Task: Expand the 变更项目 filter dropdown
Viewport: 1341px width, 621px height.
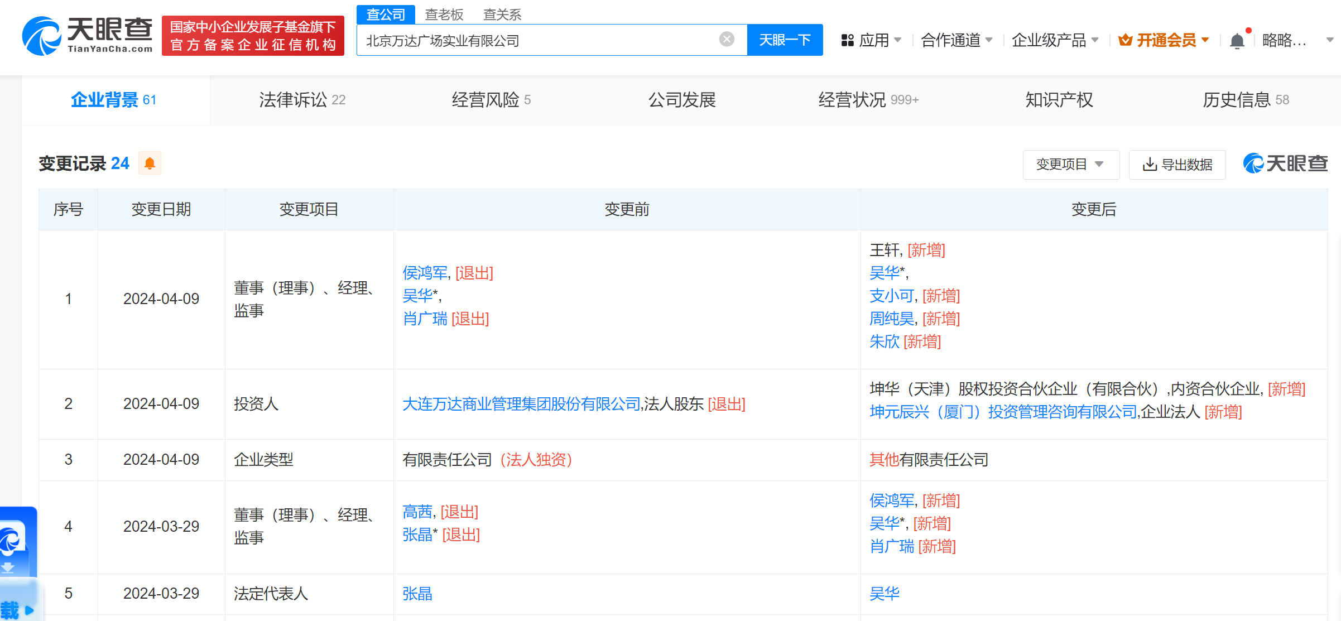Action: [x=1070, y=165]
